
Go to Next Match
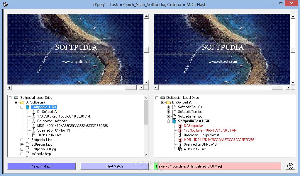[114, 166]
